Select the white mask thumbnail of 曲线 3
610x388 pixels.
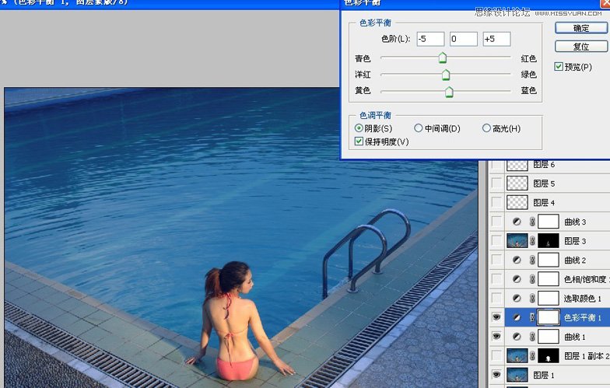tap(549, 222)
